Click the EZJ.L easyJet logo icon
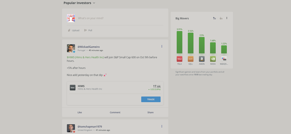This screenshot has height=134, width=291. pos(191,59)
